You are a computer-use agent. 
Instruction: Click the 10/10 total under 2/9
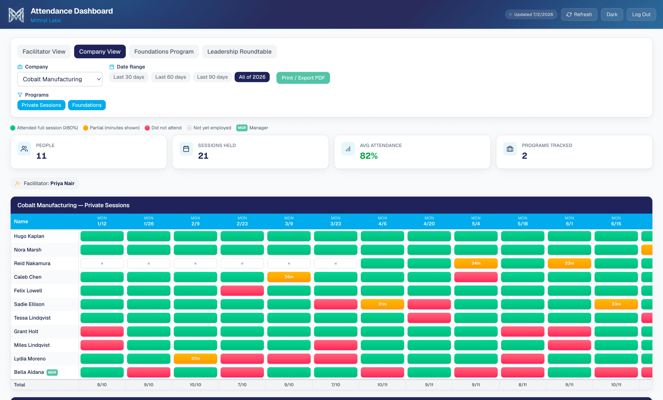tap(195, 385)
